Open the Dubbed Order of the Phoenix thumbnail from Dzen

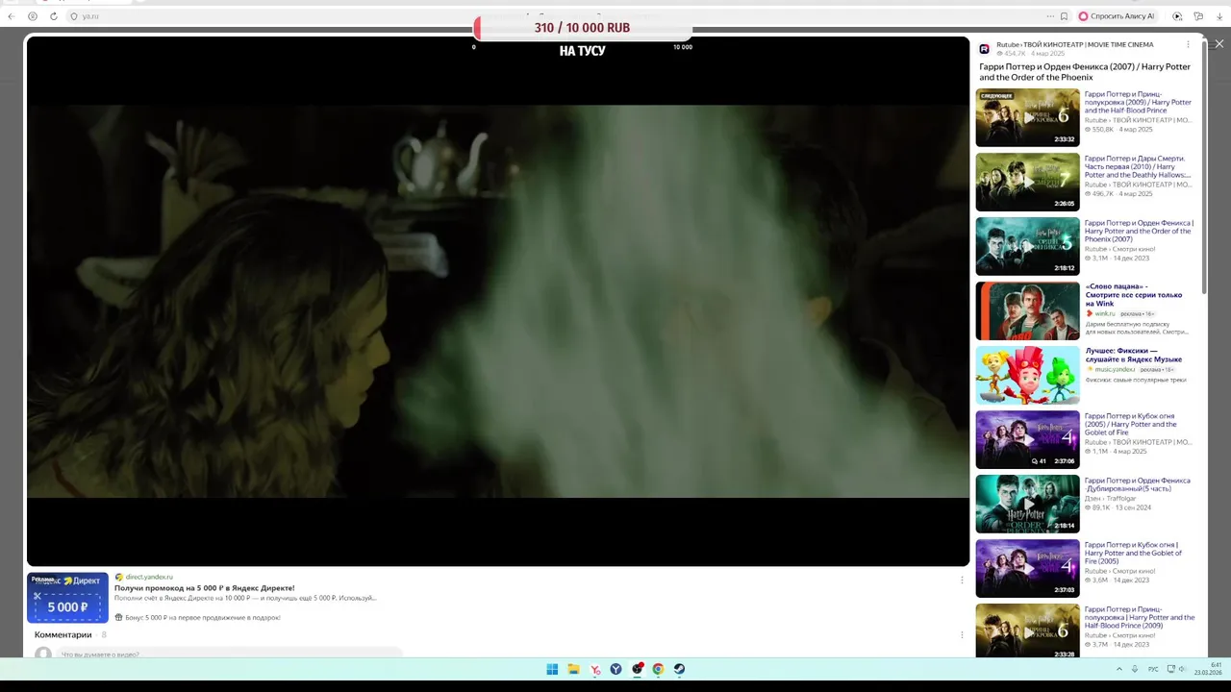tap(1027, 504)
